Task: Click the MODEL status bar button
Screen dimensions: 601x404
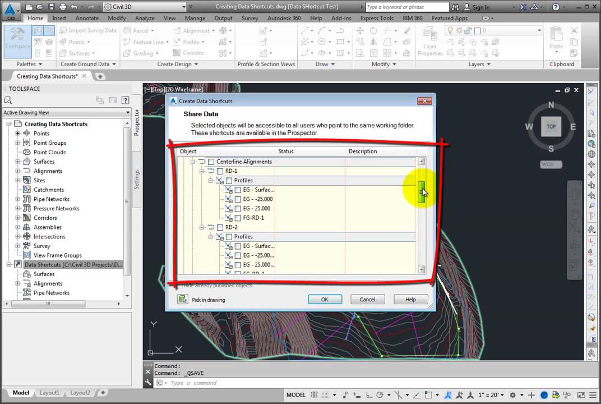Action: tap(296, 394)
